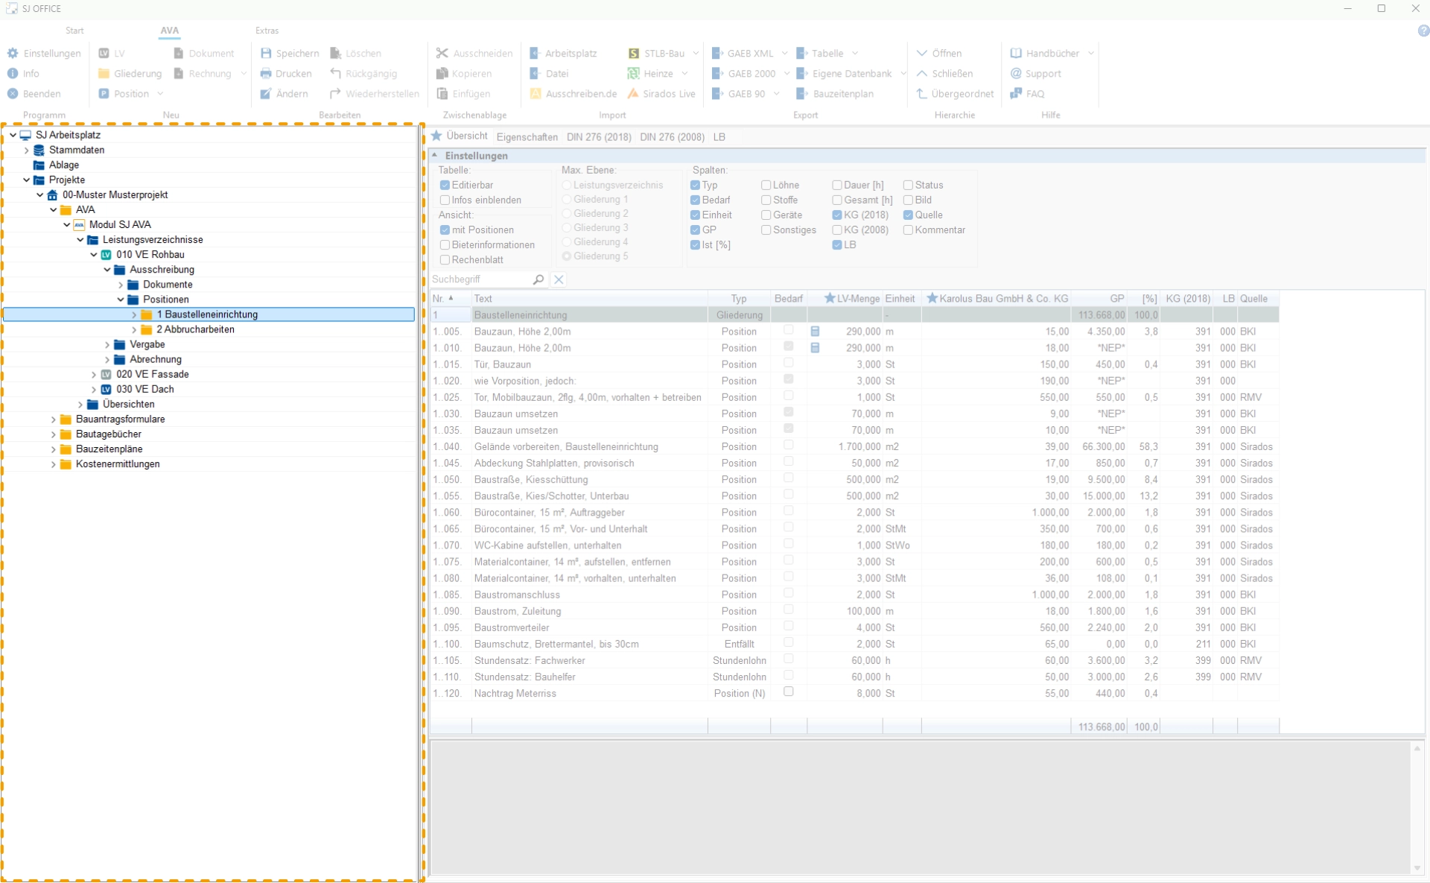This screenshot has height=883, width=1430.
Task: Click the Ausschreiben.de import button
Action: 573,93
